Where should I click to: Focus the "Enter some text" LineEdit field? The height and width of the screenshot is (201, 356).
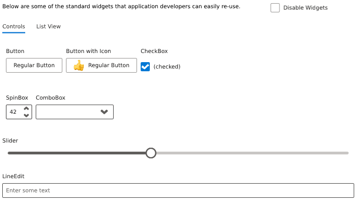pos(178,190)
